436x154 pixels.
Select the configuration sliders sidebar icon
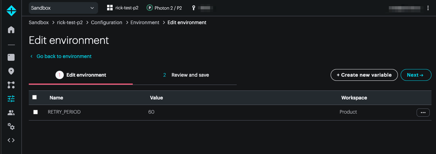click(x=11, y=99)
